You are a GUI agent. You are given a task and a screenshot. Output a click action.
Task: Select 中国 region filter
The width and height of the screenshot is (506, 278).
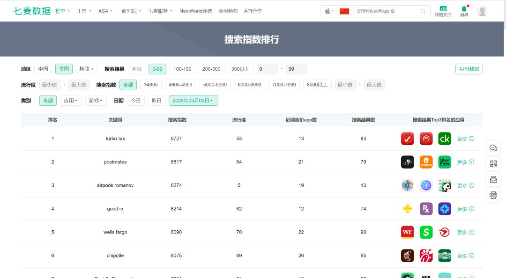[x=43, y=69]
